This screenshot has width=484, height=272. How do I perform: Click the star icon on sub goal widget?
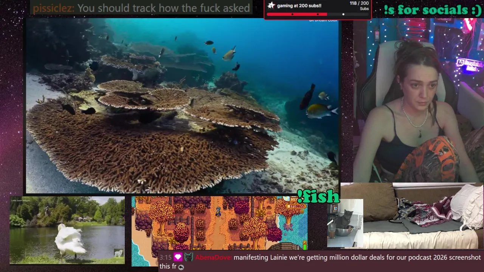tap(271, 5)
